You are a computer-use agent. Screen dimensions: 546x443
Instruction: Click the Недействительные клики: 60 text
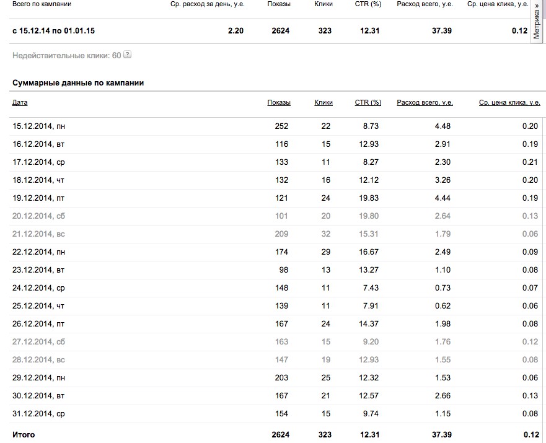tap(66, 55)
